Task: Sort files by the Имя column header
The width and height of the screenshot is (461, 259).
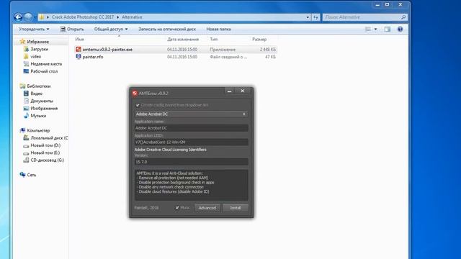Action: pos(79,39)
